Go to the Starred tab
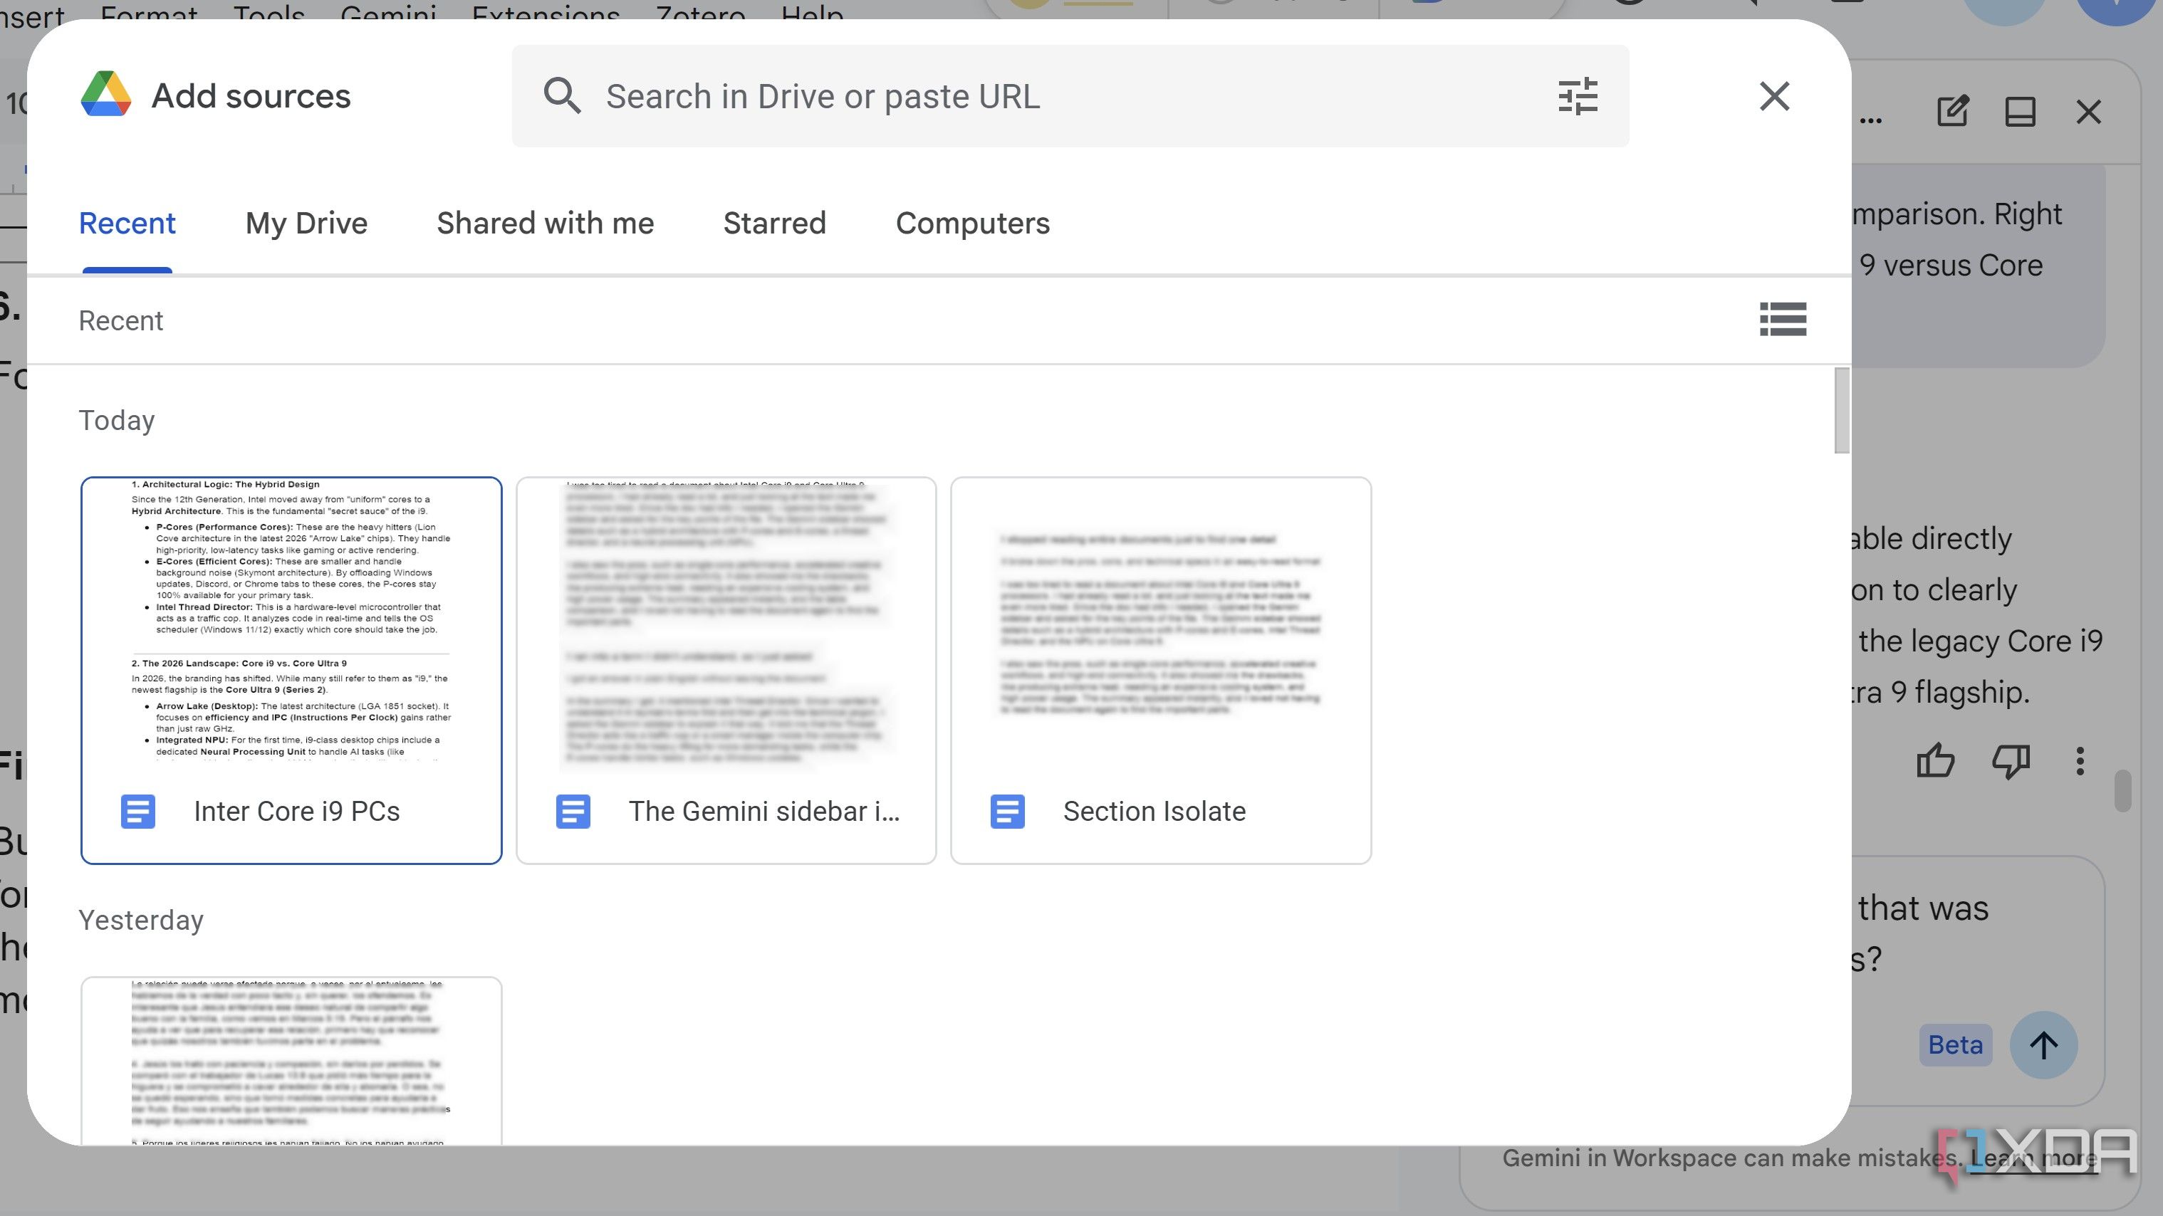This screenshot has width=2163, height=1216. click(x=774, y=224)
